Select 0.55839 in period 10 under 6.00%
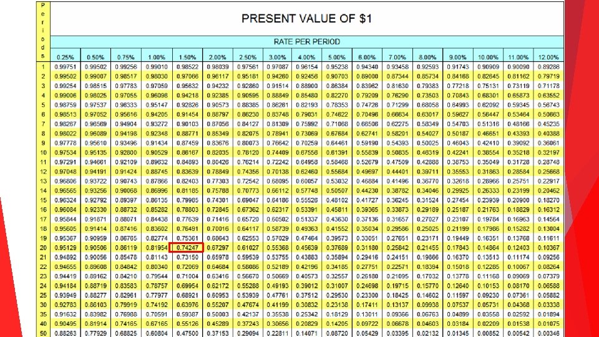599x337 pixels. pos(367,152)
